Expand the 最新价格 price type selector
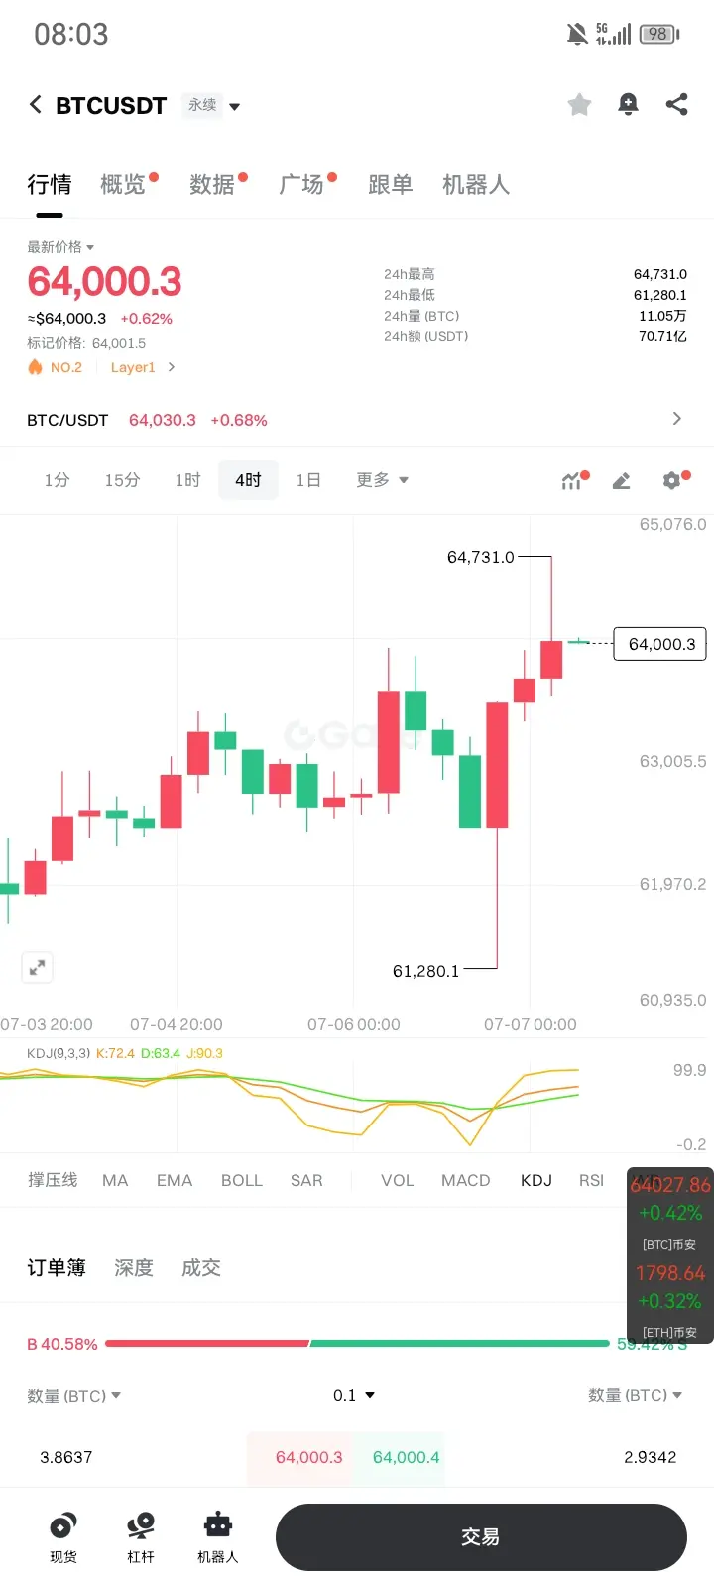Image resolution: width=714 pixels, height=1588 pixels. (60, 247)
